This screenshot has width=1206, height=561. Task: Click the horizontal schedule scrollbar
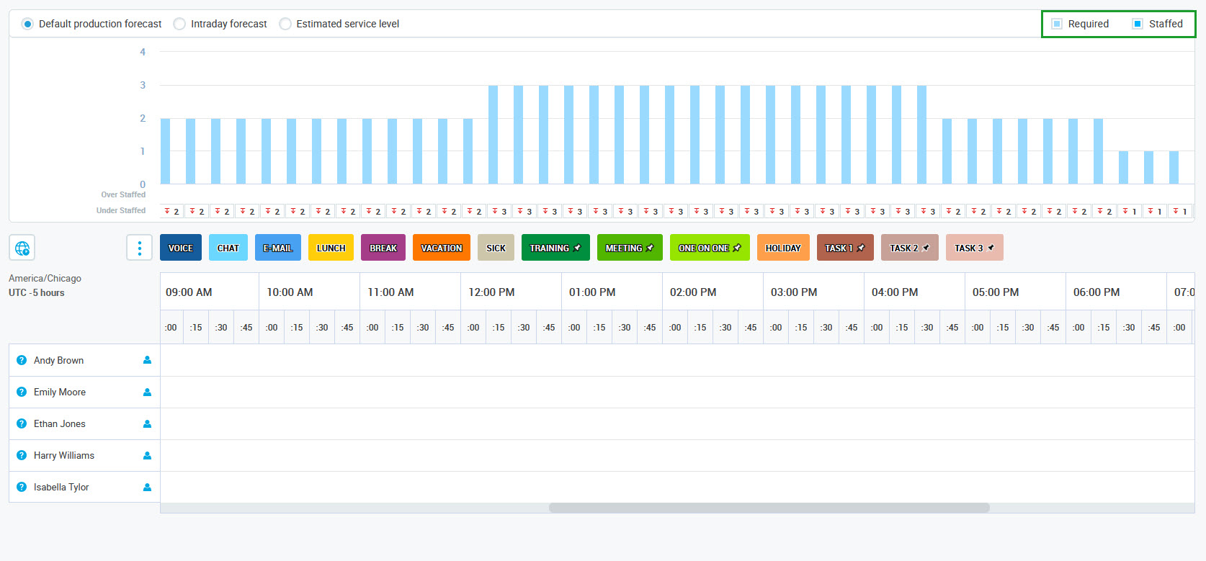coord(769,508)
